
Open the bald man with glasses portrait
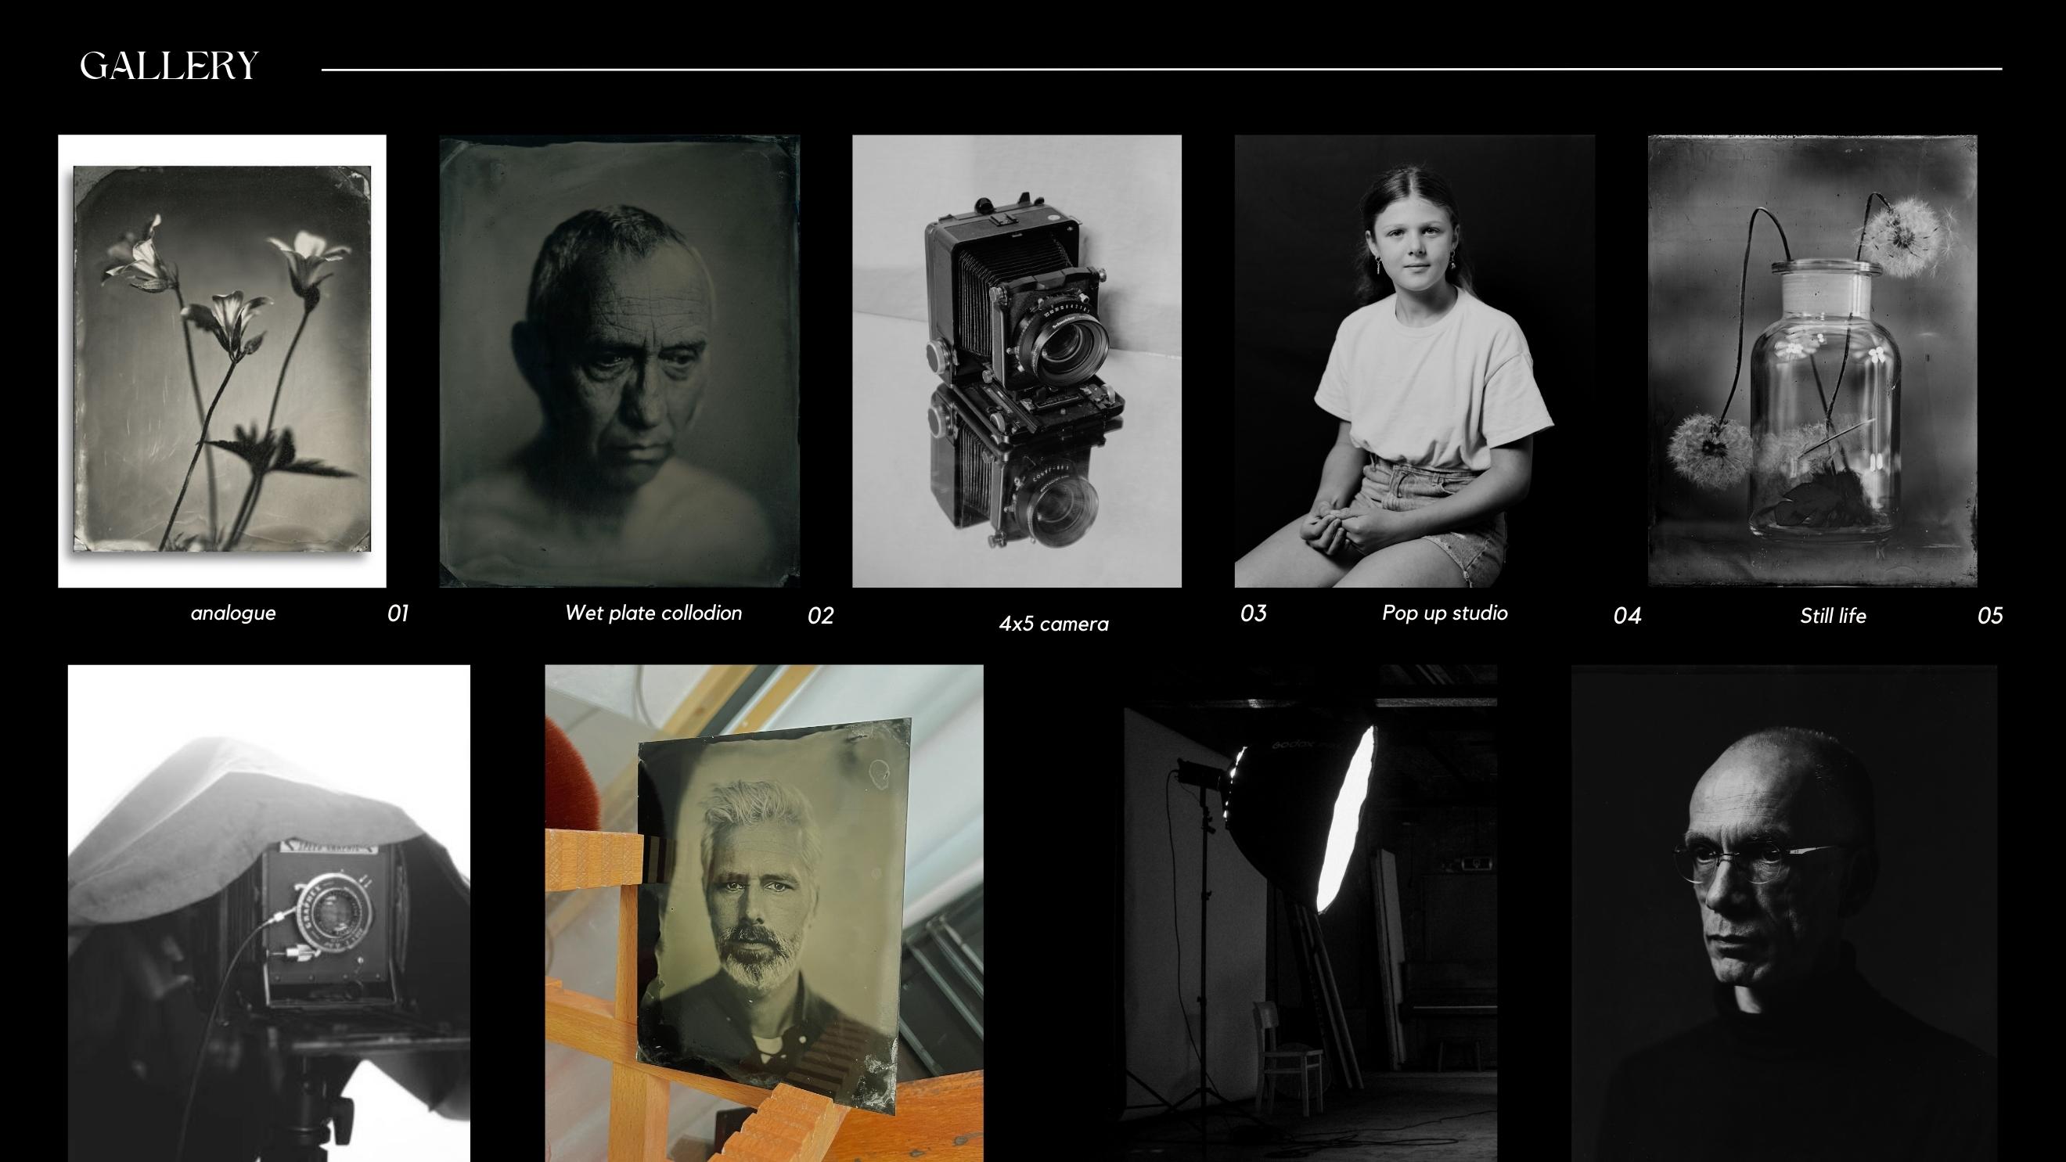click(1783, 912)
